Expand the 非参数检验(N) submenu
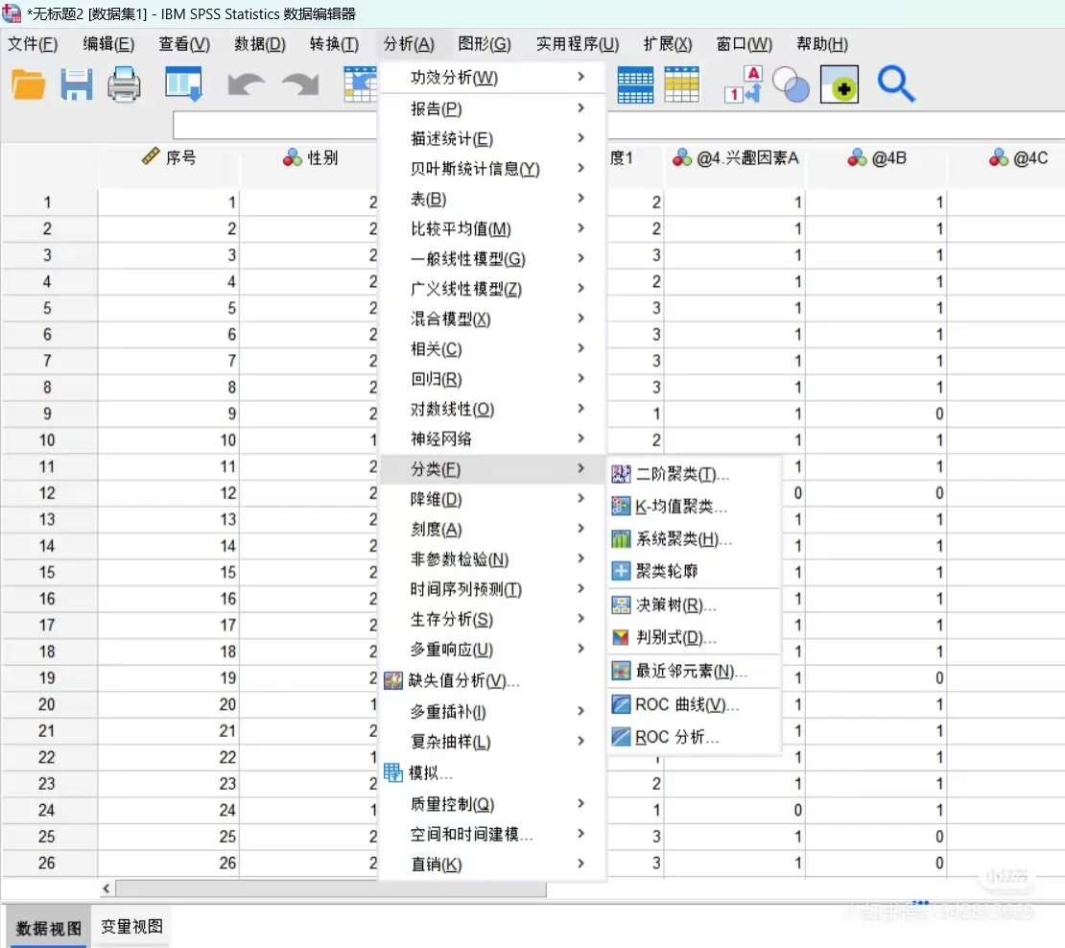1065x948 pixels. (x=492, y=558)
